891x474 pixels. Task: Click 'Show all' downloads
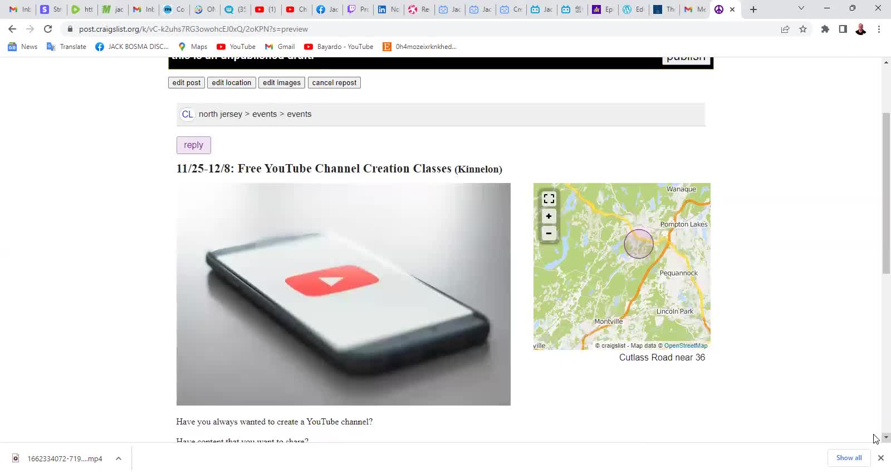849,458
